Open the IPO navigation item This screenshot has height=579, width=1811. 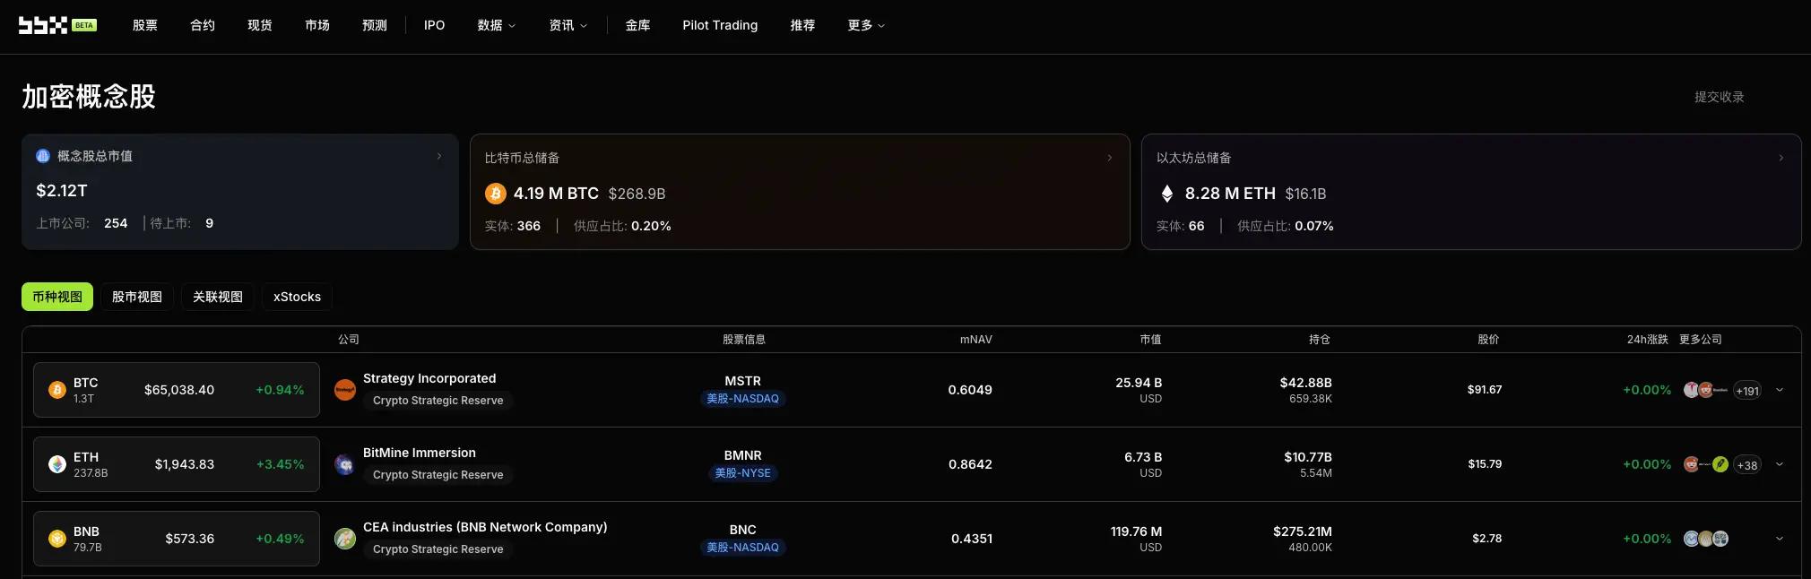[x=435, y=25]
